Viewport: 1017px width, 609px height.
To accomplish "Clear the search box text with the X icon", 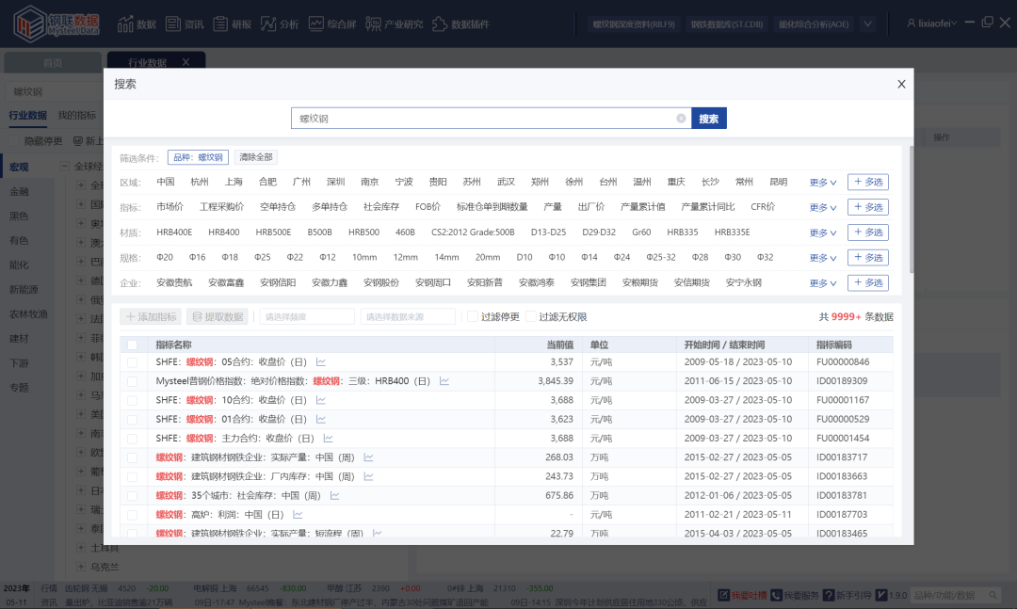I will click(x=681, y=118).
